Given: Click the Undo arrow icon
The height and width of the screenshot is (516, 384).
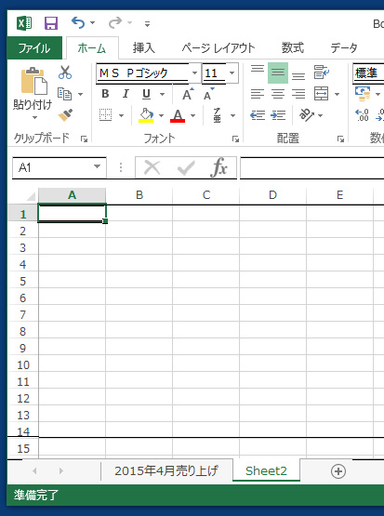Looking at the screenshot, I should pyautogui.click(x=78, y=22).
